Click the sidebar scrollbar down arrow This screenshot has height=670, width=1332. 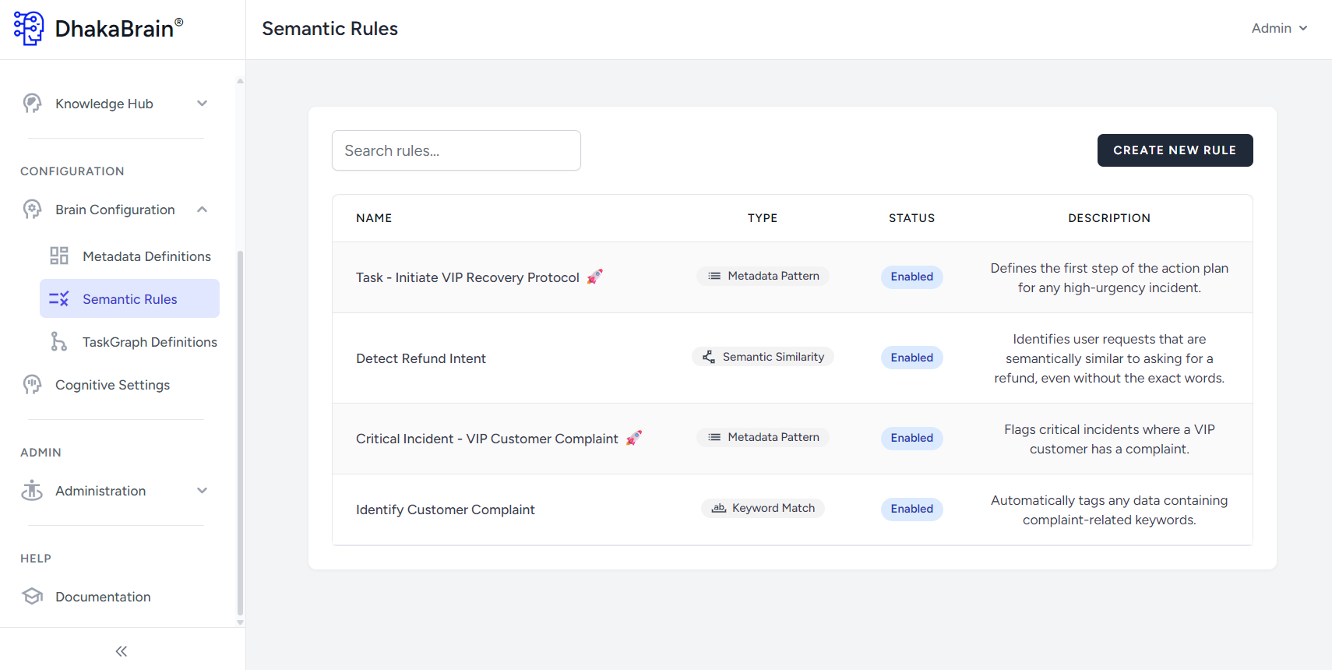coord(240,622)
